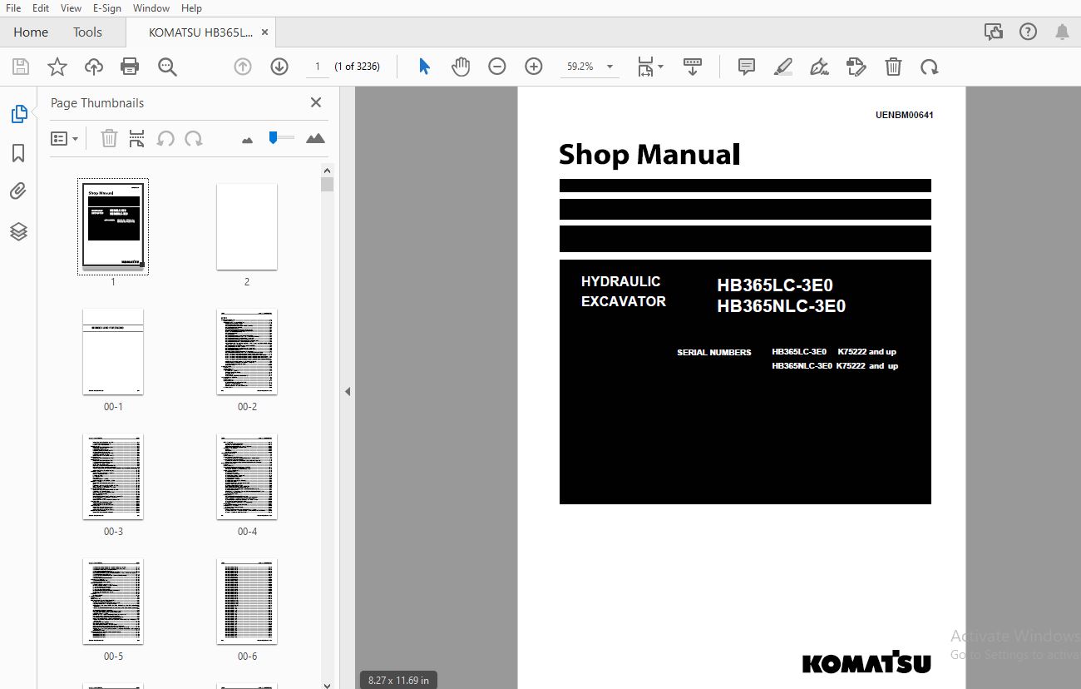Delete page with trash toolbar icon
Screen dimensions: 1081x689
pos(893,67)
